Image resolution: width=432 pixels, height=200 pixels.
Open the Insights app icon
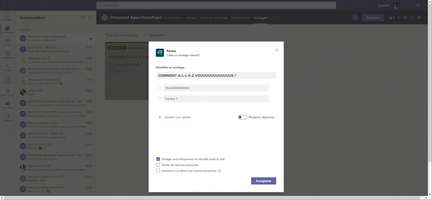(x=8, y=116)
